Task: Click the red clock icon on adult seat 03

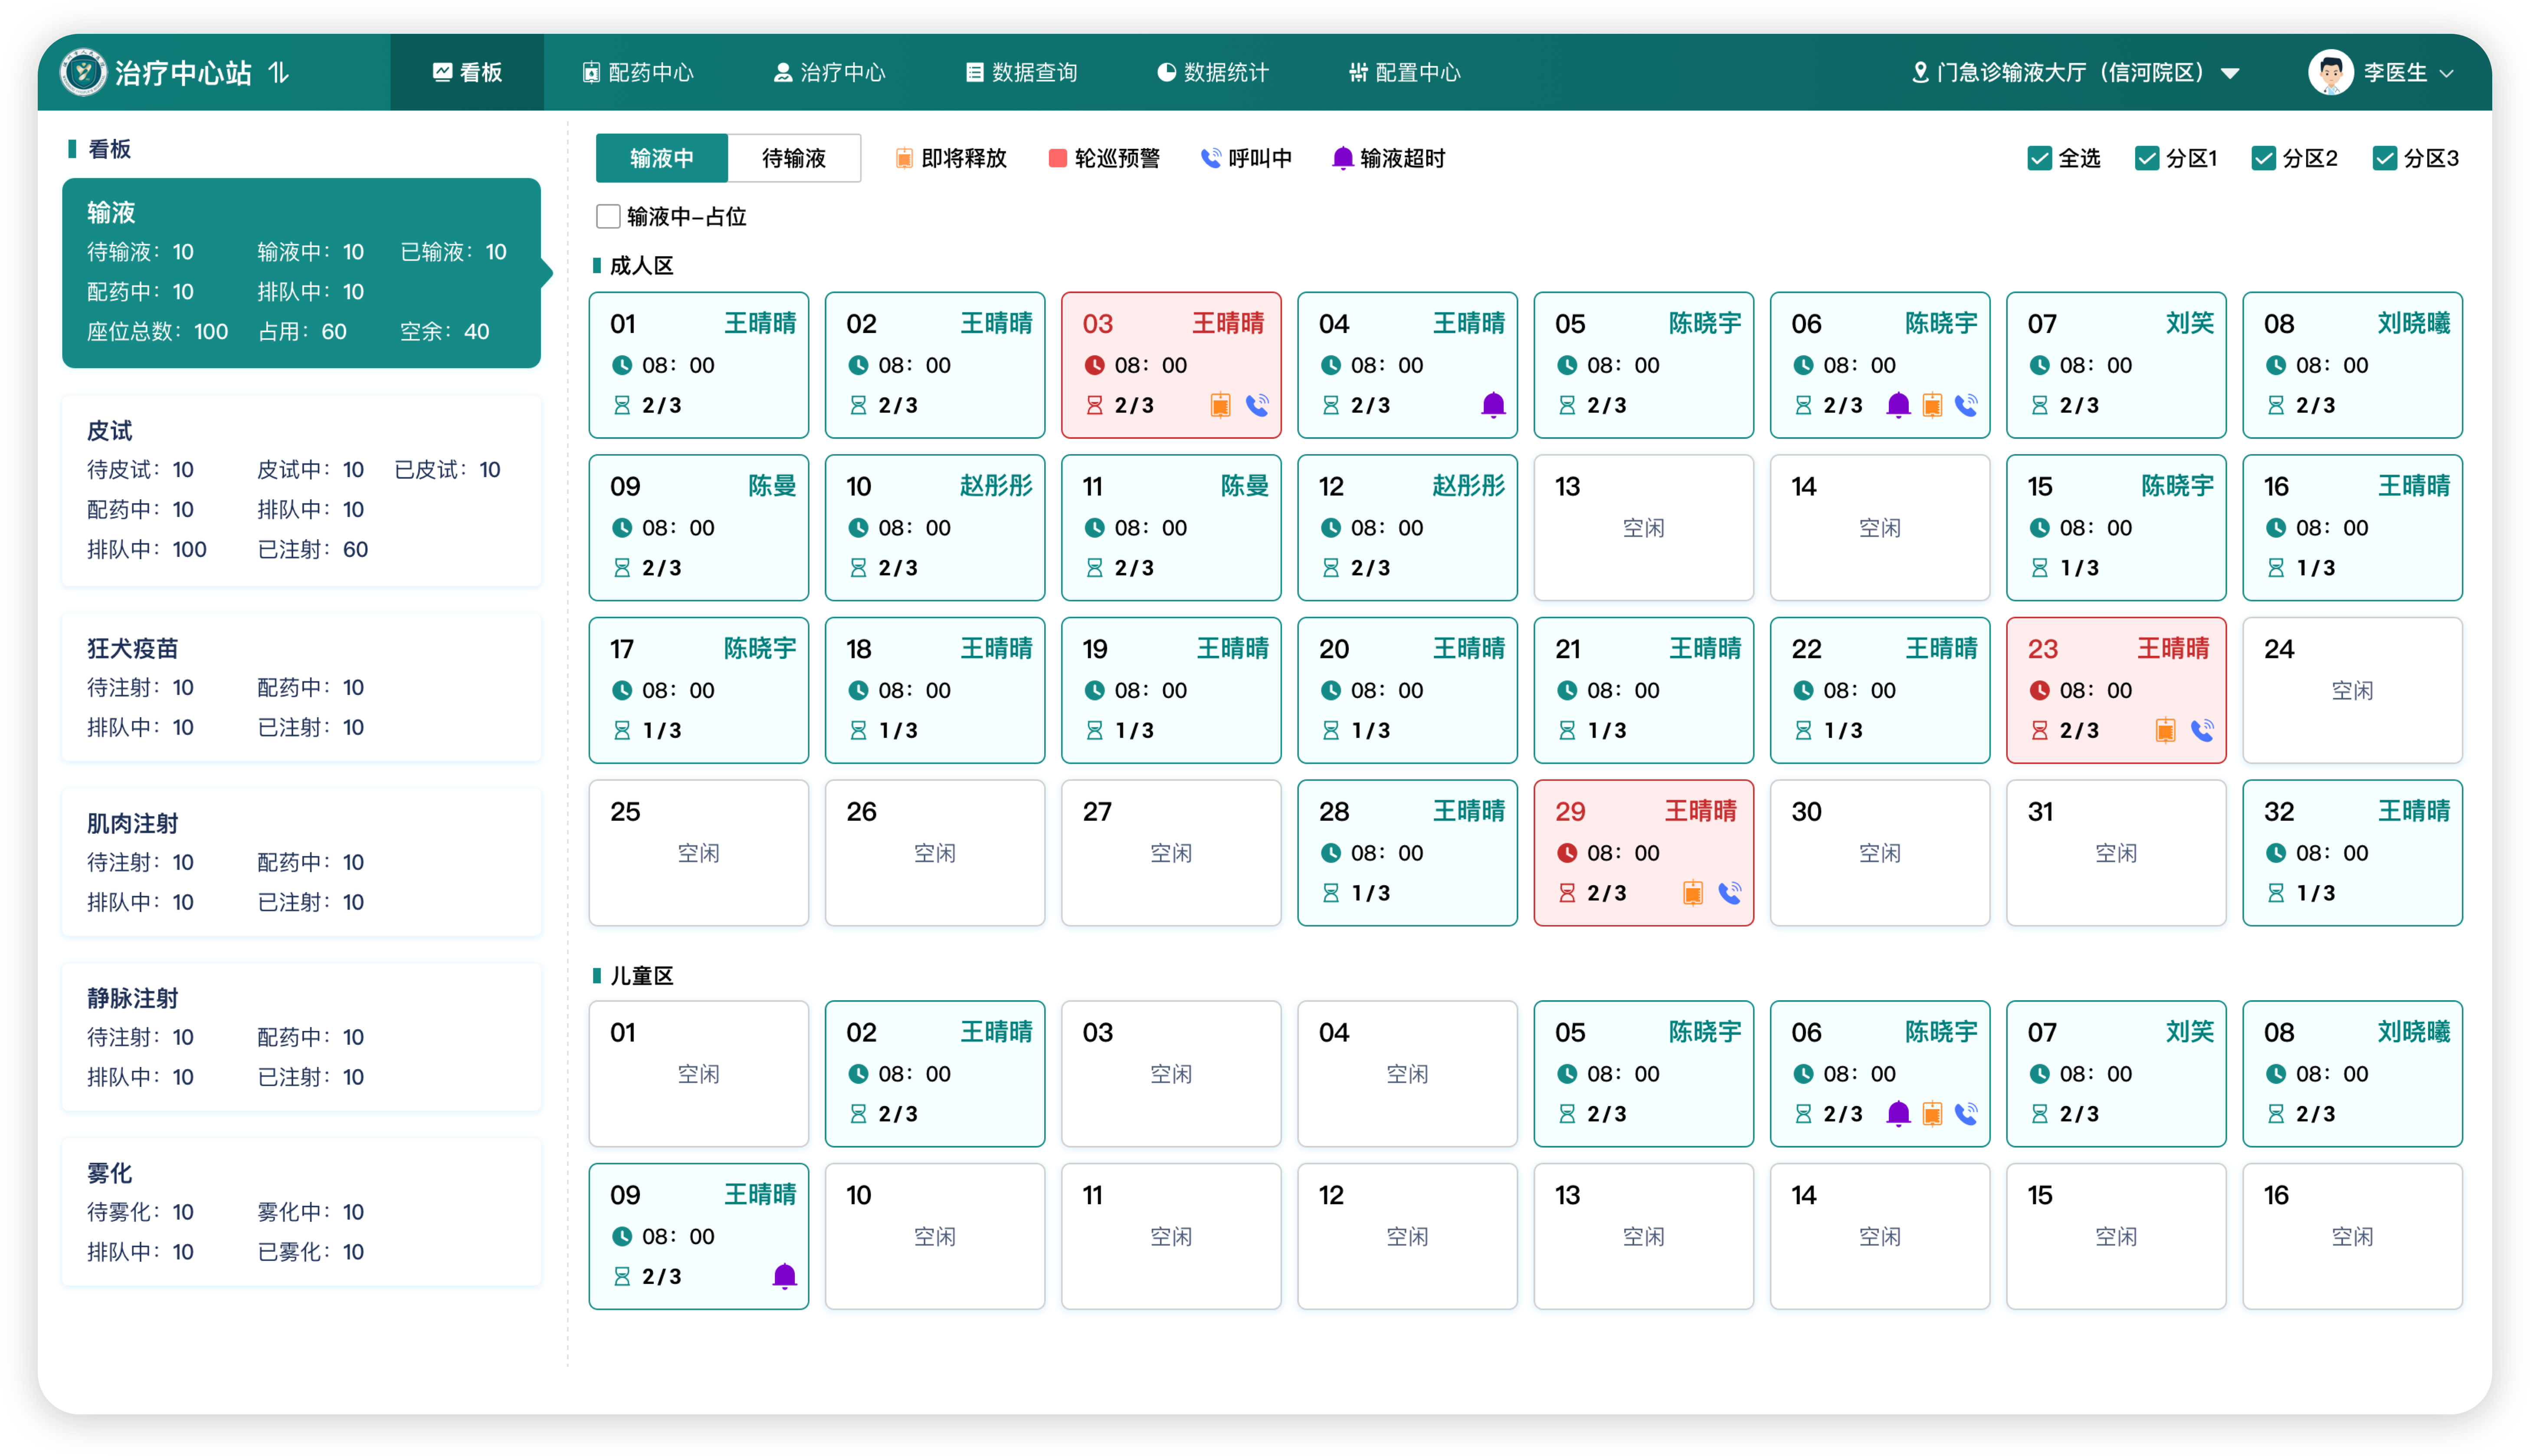Action: click(x=1094, y=365)
